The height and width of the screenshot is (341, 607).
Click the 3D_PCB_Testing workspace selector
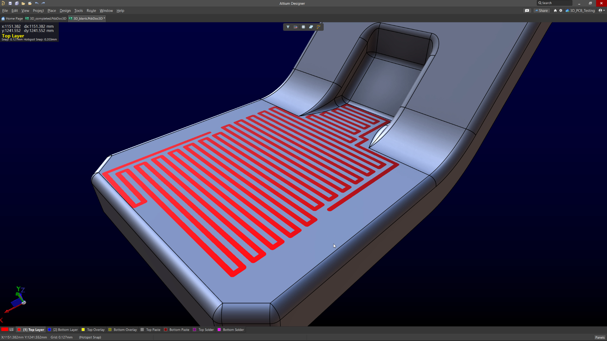(580, 11)
